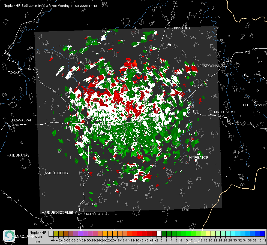Image resolution: width=267 pixels, height=245 pixels.
Task: Click the 'Napkor-HR' legend label
Action: pyautogui.click(x=38, y=232)
